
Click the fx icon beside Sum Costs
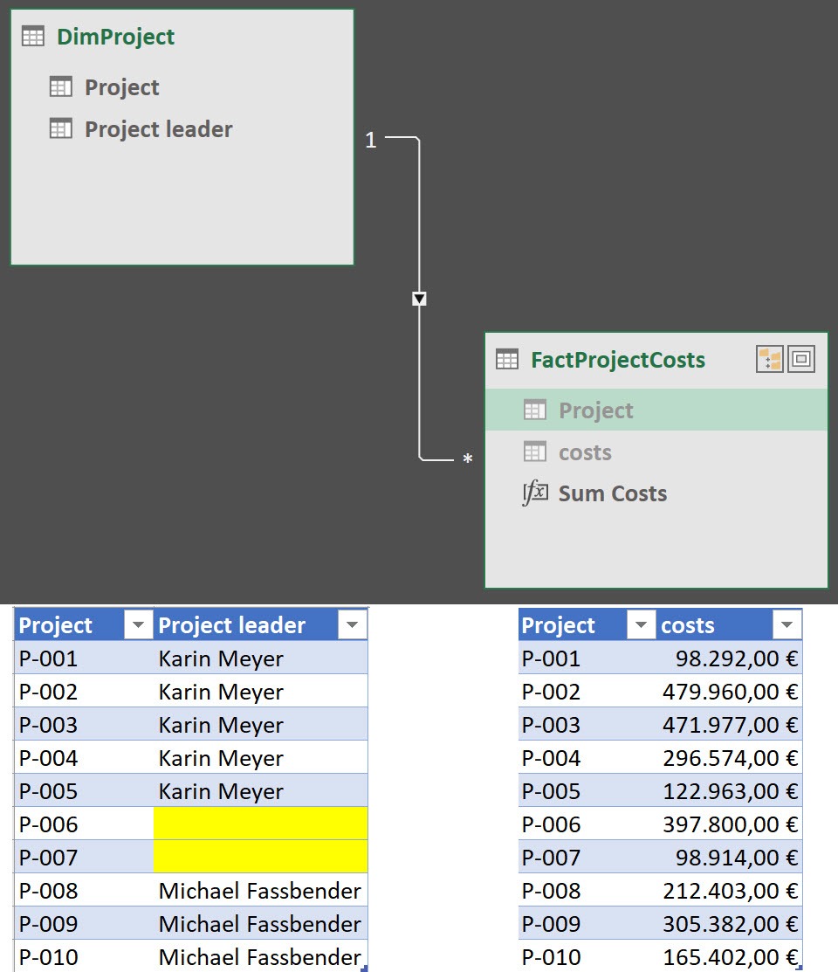pyautogui.click(x=534, y=493)
